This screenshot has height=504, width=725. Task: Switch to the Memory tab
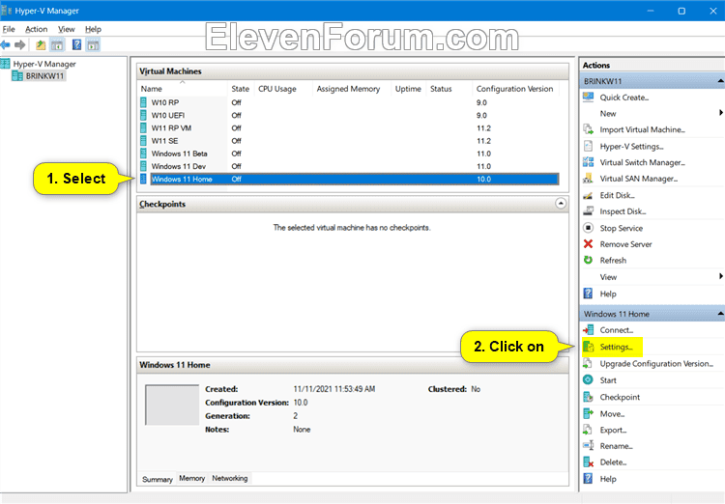(x=192, y=478)
